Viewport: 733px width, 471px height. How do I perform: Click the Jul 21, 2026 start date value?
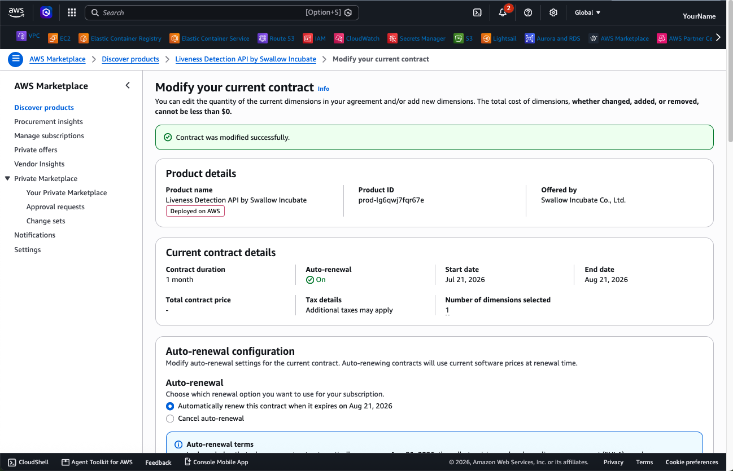click(465, 279)
